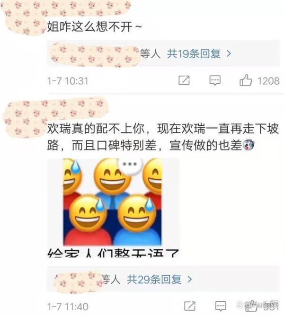Tap the 1208 like count

(x=268, y=81)
